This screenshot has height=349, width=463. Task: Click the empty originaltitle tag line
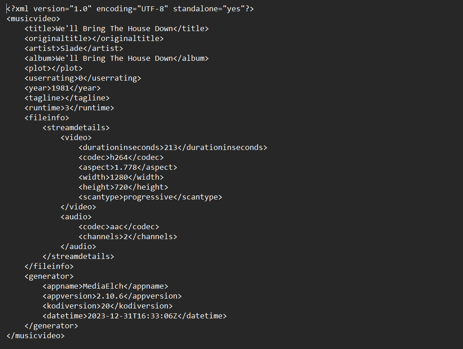(x=94, y=38)
